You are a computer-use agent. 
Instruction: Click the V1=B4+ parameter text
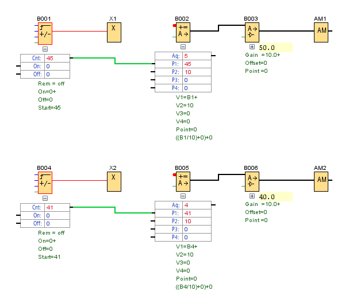[x=186, y=247]
